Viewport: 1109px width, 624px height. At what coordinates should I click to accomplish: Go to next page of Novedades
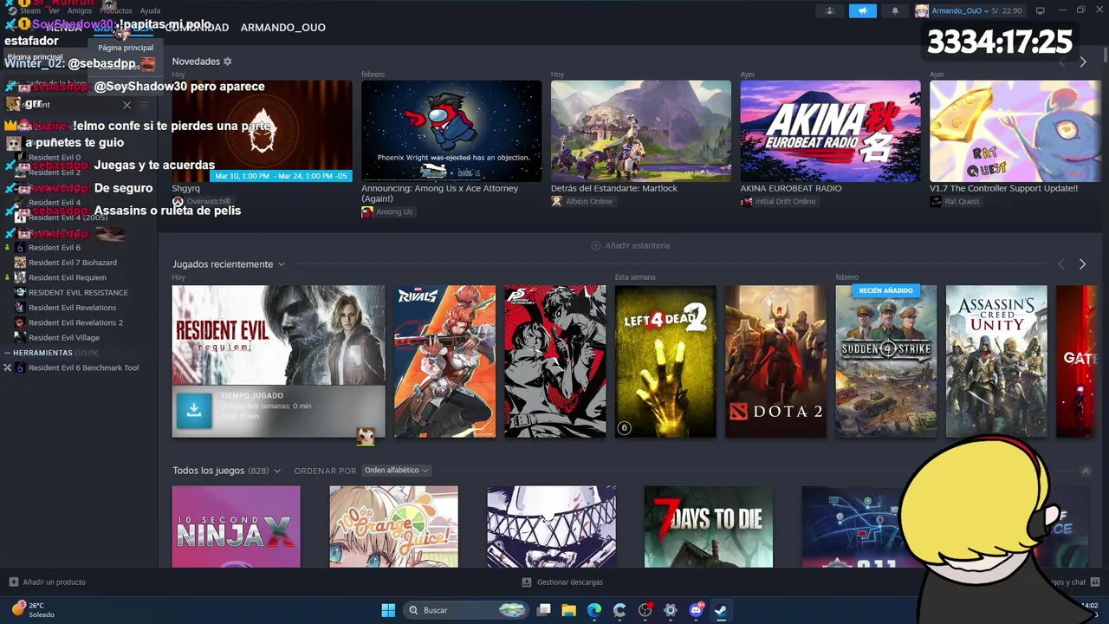click(1082, 62)
